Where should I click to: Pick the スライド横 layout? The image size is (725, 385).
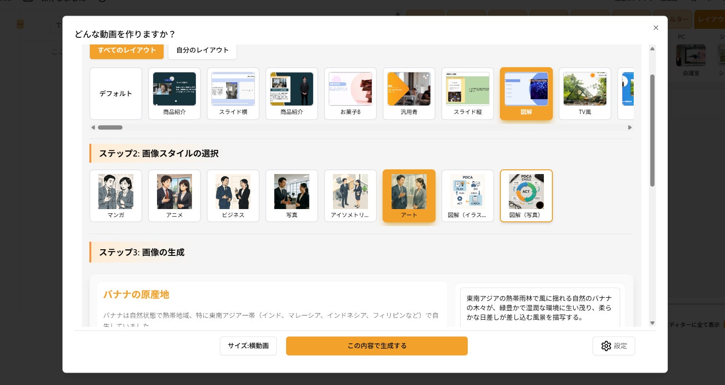pos(233,94)
